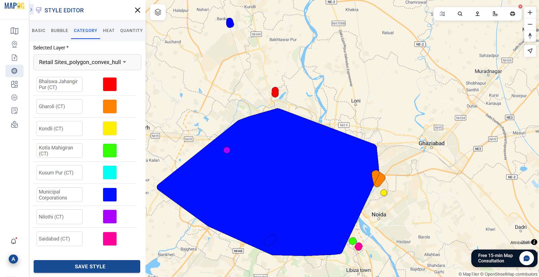Open MapTiler attribution link
The width and height of the screenshot is (539, 277).
pyautogui.click(x=469, y=274)
